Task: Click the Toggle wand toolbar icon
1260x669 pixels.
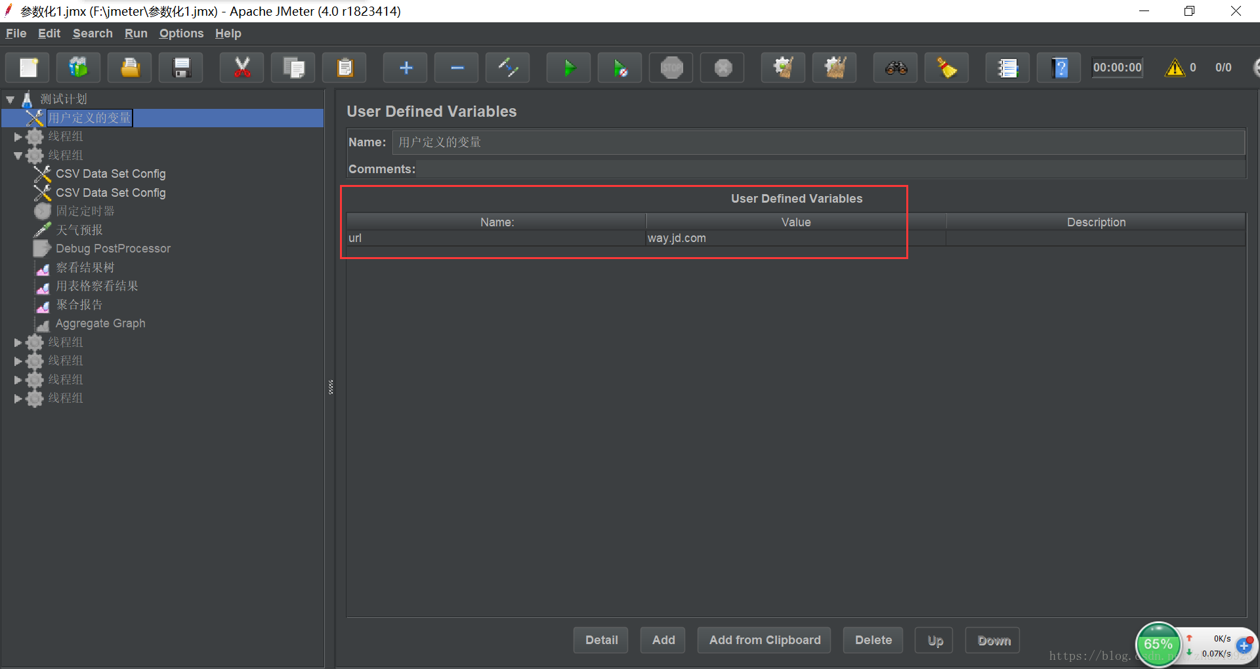Action: (508, 68)
